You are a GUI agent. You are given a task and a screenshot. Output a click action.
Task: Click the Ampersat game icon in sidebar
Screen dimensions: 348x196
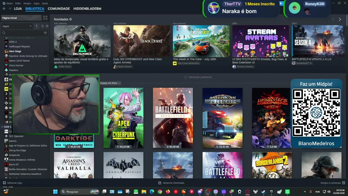[x=6, y=155]
